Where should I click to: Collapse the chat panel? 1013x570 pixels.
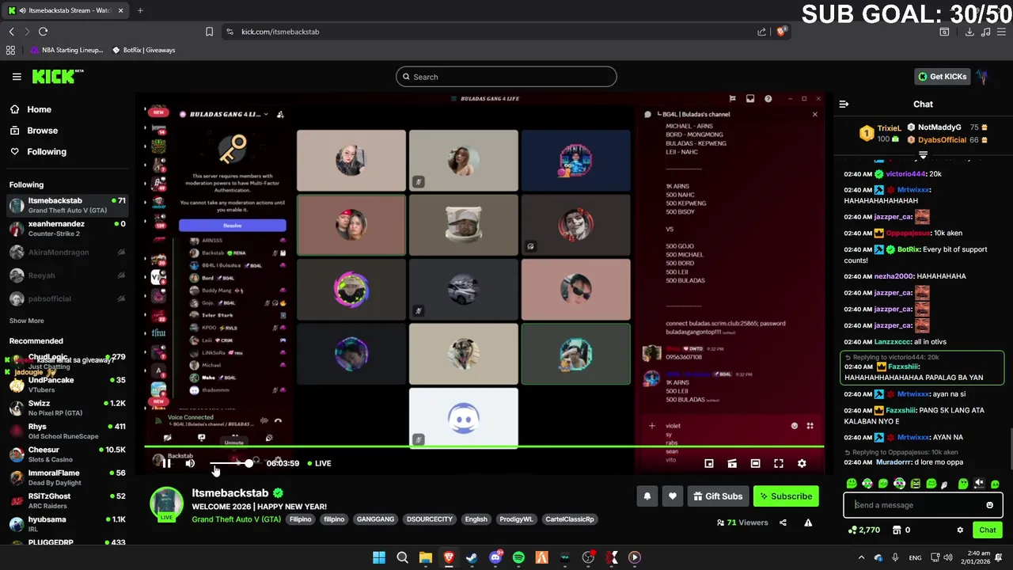point(844,104)
